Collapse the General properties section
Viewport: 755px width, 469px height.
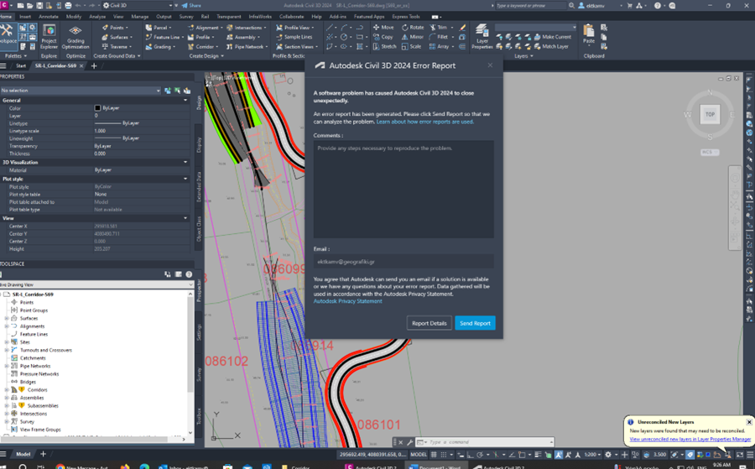185,100
